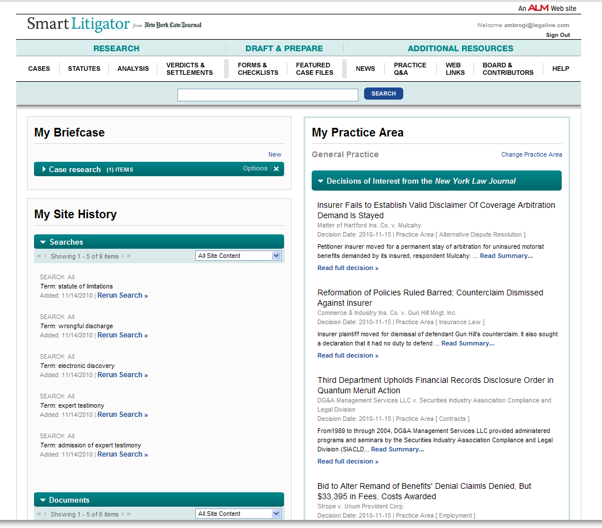The width and height of the screenshot is (602, 528).
Task: Open the Cases menu item
Action: pyautogui.click(x=39, y=69)
